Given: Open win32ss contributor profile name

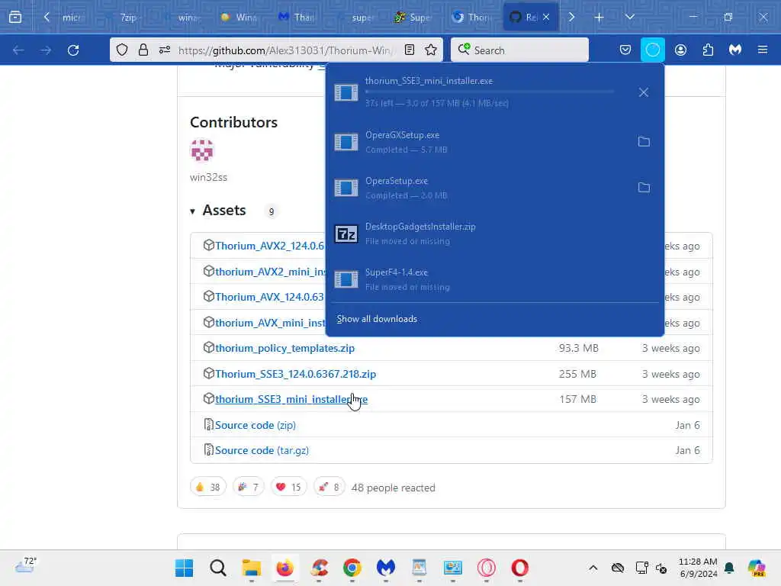Looking at the screenshot, I should 208,177.
